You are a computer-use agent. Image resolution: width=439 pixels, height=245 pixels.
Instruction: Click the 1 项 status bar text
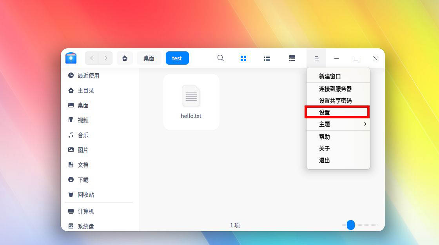pos(235,225)
